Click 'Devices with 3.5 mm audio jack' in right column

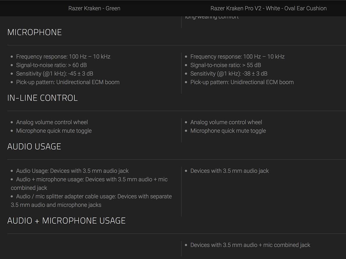click(229, 171)
